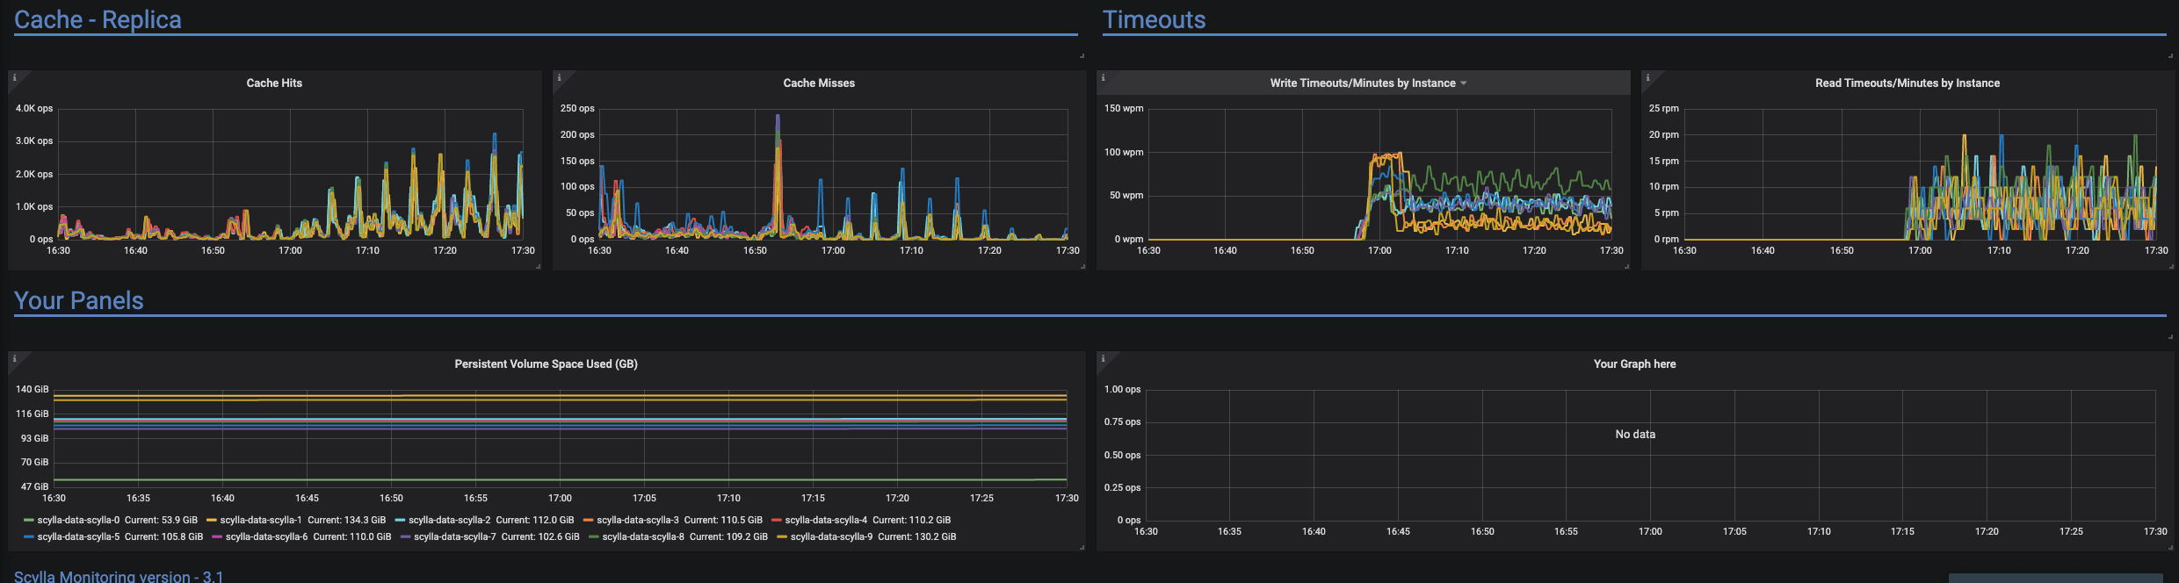Click info icon on Your Graph here panel
Image resolution: width=2179 pixels, height=583 pixels.
(1103, 358)
